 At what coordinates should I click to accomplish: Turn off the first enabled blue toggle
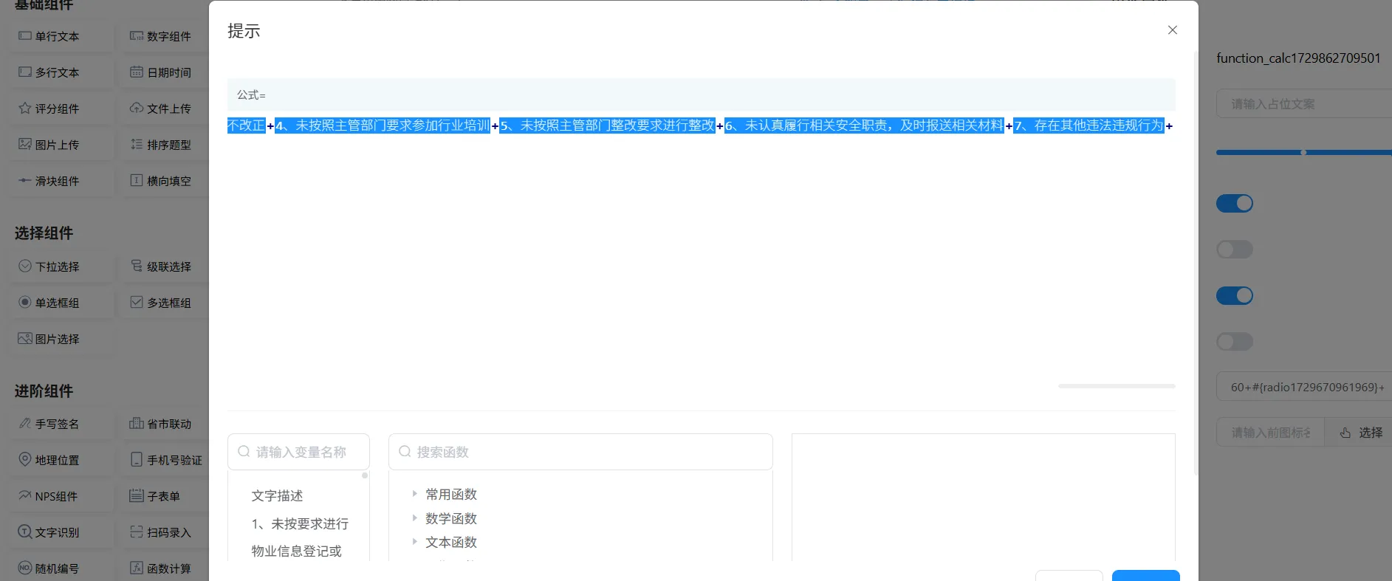click(x=1234, y=204)
